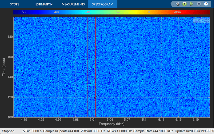Click the grayed Stop button
214x134 pixels.
click(x=199, y=4)
